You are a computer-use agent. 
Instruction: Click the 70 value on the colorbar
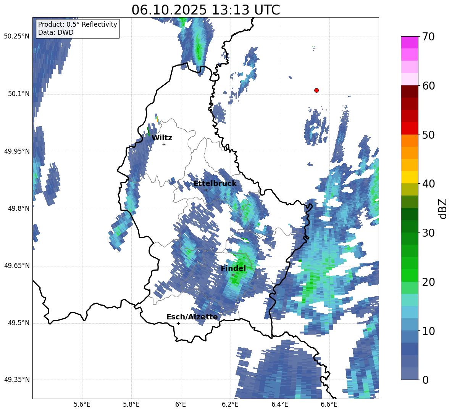pos(429,37)
